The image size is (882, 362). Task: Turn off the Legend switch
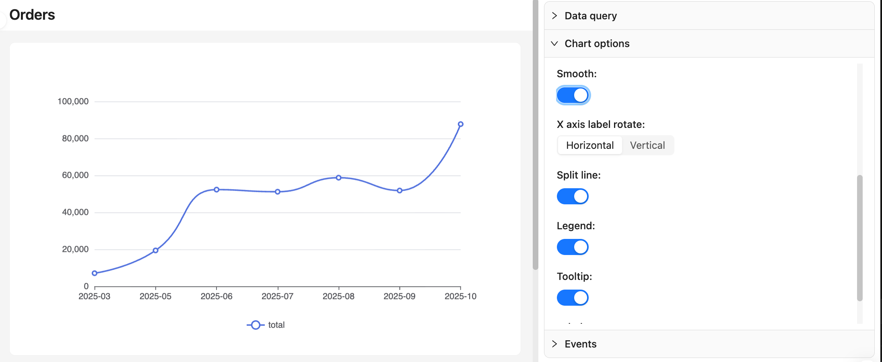pyautogui.click(x=573, y=247)
